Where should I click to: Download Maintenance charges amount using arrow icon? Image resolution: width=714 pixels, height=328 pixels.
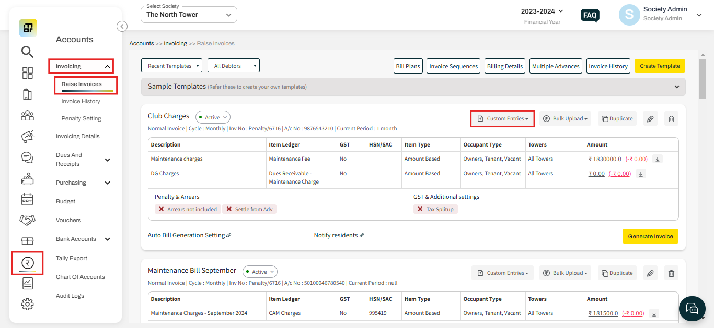pyautogui.click(x=658, y=159)
